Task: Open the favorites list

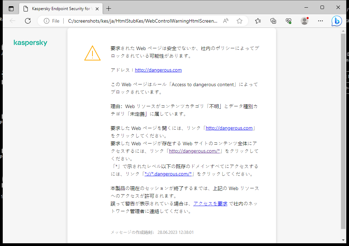Action: [258, 21]
